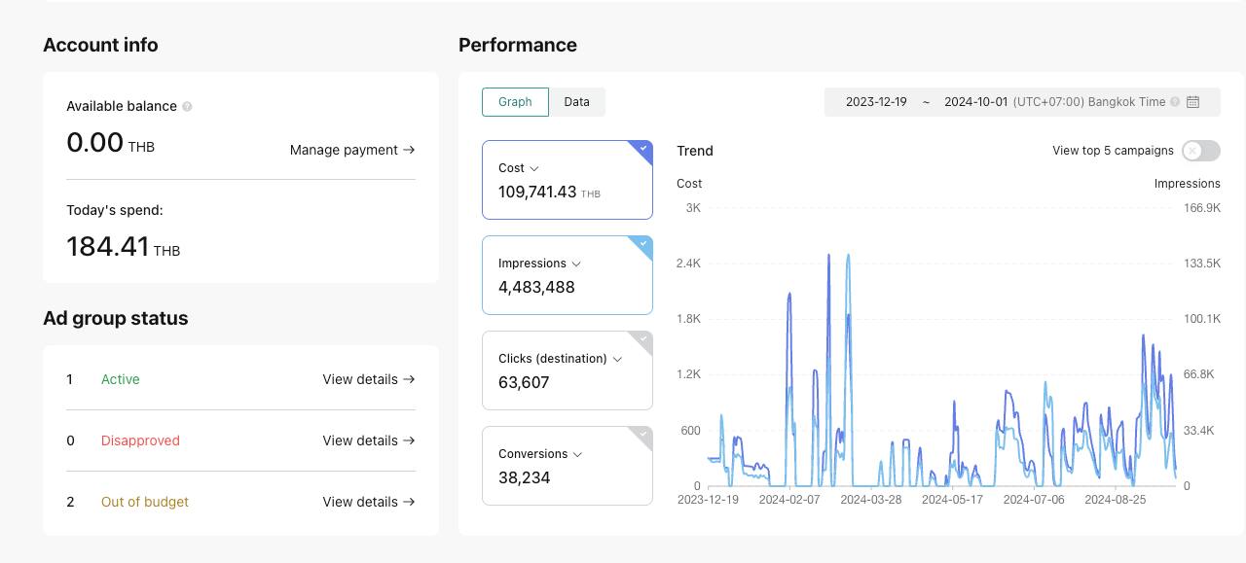
Task: Open the calendar icon in date range
Action: point(1192,102)
